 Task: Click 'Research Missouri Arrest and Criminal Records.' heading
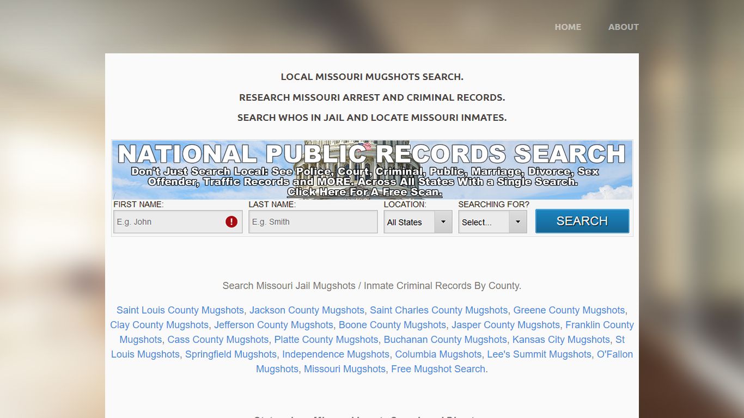tap(372, 97)
